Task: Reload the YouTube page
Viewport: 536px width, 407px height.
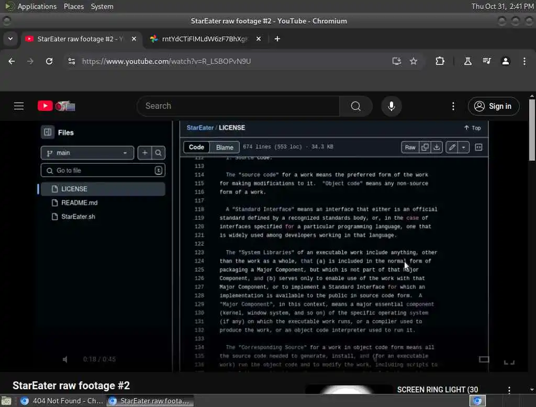Action: pyautogui.click(x=49, y=61)
